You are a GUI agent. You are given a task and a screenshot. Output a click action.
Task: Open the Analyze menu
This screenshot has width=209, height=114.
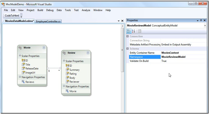[x=86, y=10]
